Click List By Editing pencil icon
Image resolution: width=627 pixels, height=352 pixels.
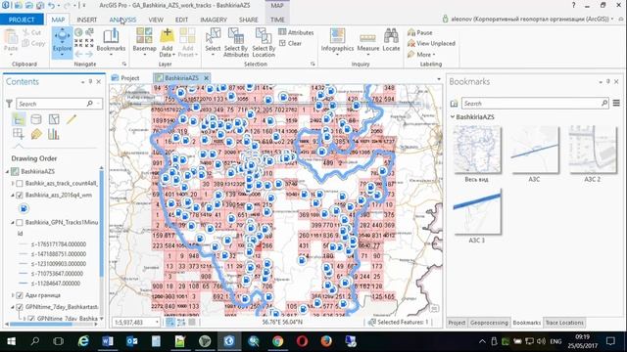(72, 119)
